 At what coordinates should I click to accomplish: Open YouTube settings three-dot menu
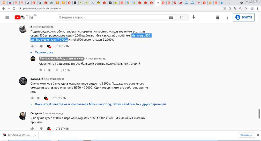pyautogui.click(x=227, y=17)
